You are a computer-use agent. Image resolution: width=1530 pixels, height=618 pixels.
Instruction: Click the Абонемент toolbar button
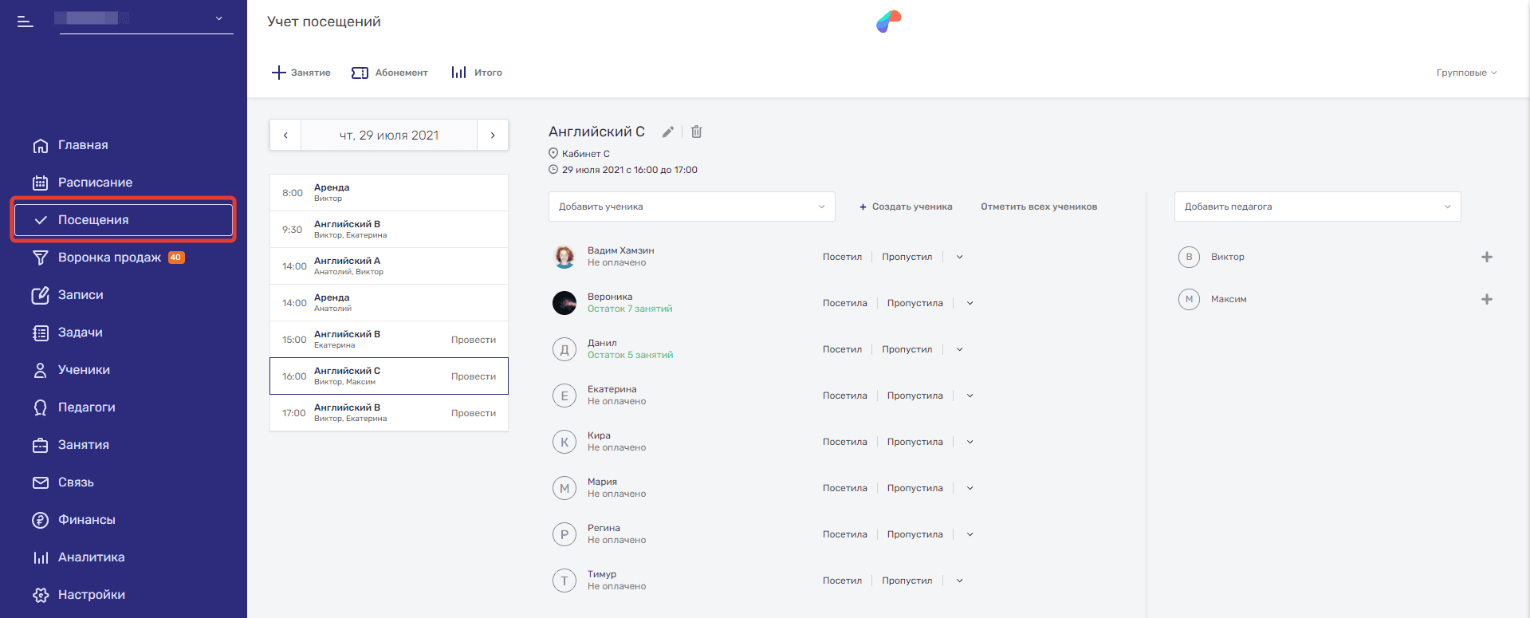coord(390,73)
